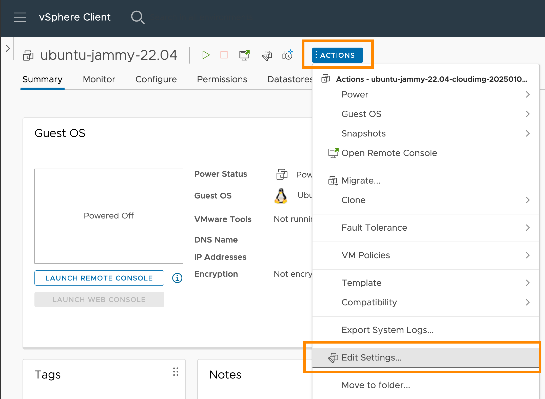Click the info icon beside Launch Remote Console
Viewport: 545px width, 399px height.
pyautogui.click(x=177, y=278)
